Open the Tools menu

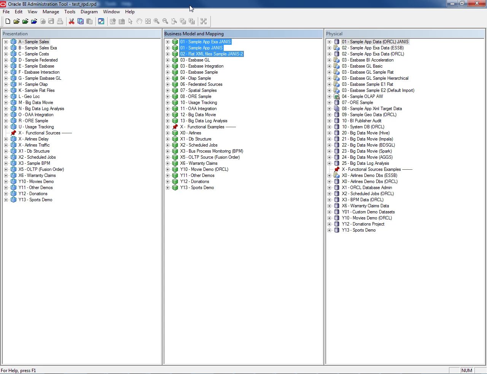click(70, 12)
